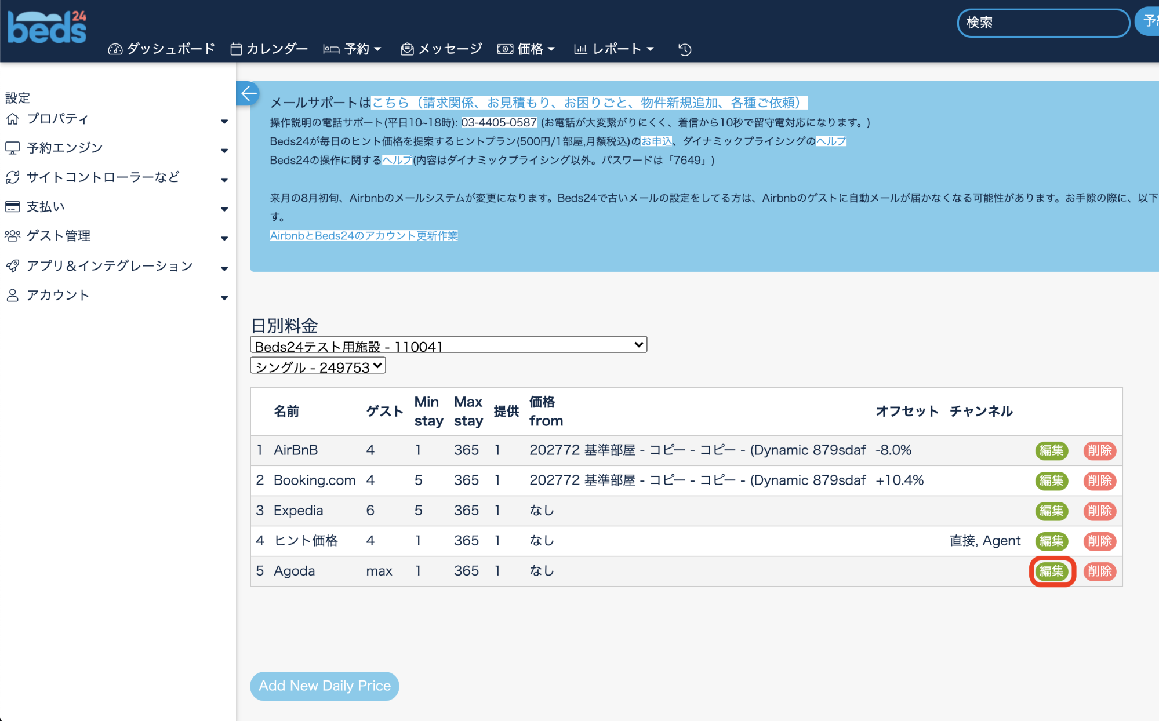Focus the 検索 search field
The width and height of the screenshot is (1159, 721).
tap(1042, 23)
